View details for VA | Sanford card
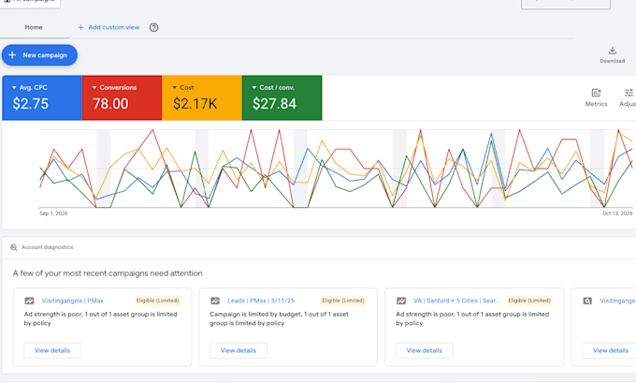The width and height of the screenshot is (636, 383). click(425, 350)
